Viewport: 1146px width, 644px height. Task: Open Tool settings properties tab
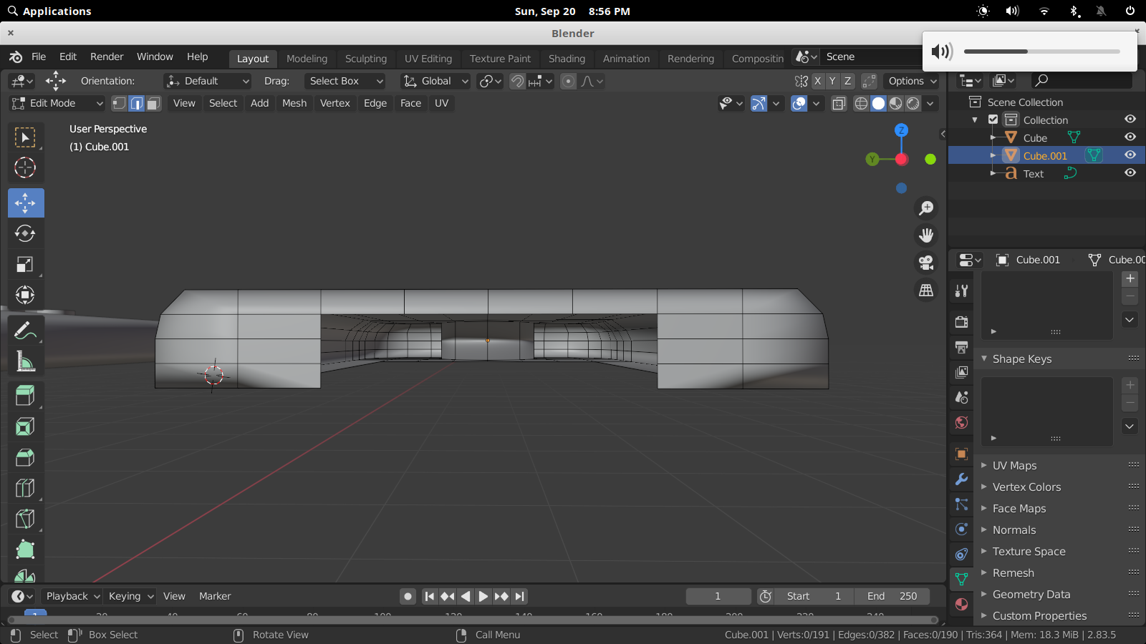tap(961, 291)
